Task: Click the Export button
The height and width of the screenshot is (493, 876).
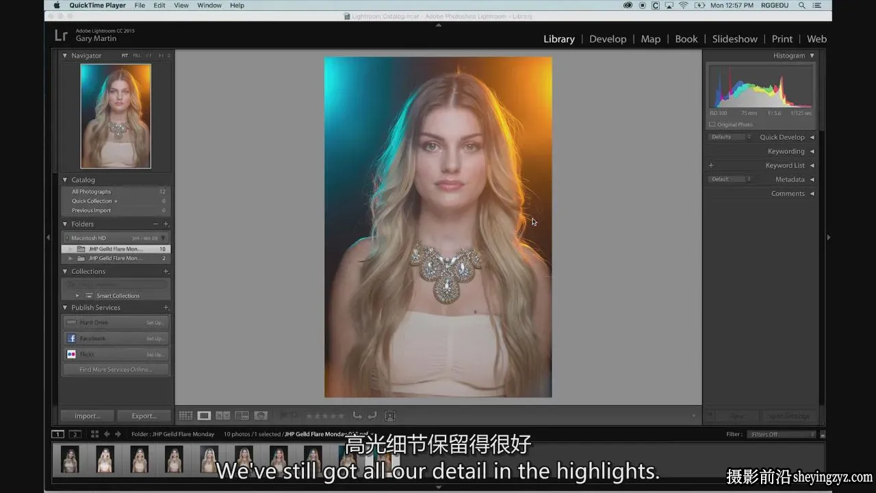Action: click(144, 416)
